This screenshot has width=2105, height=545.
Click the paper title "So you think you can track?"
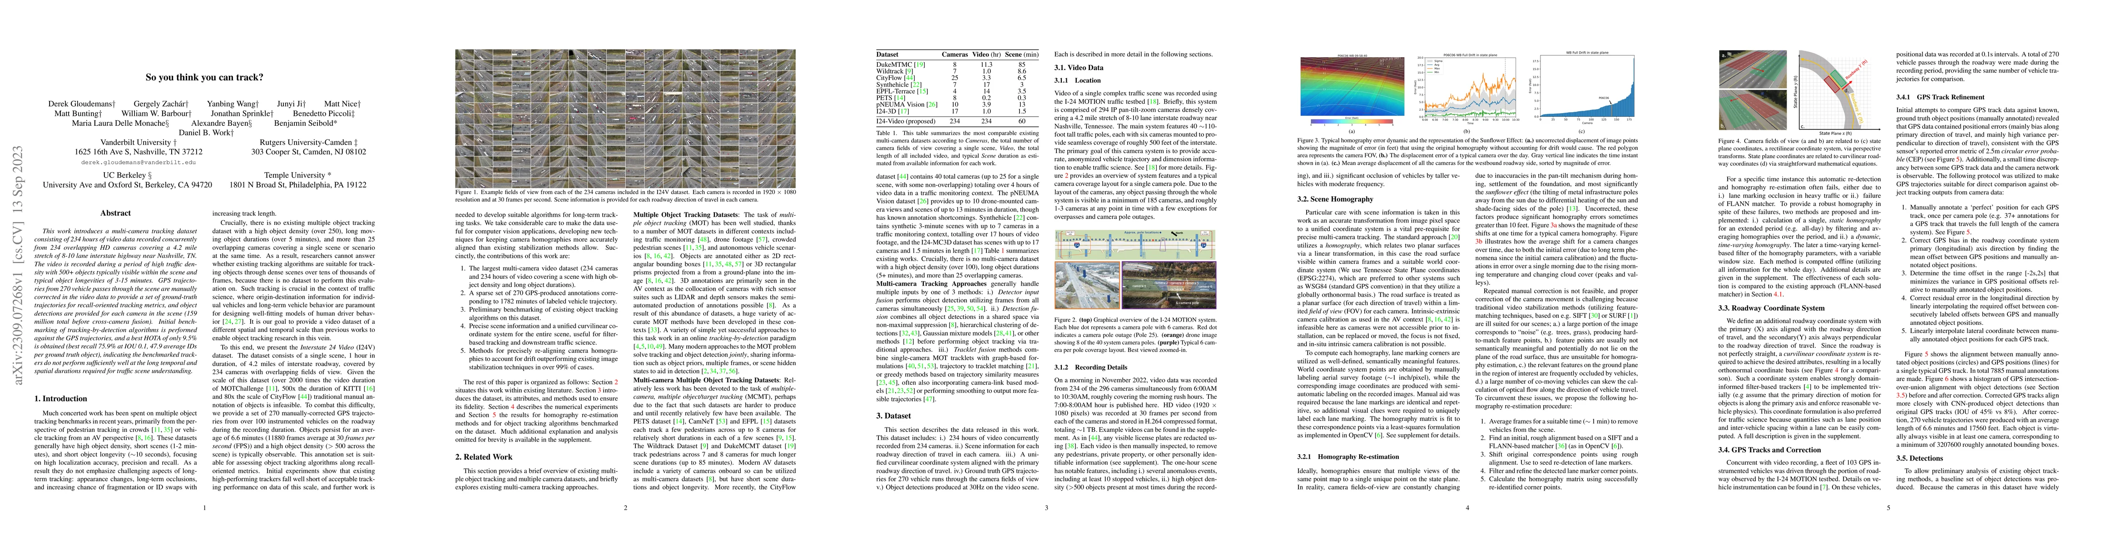pyautogui.click(x=204, y=78)
